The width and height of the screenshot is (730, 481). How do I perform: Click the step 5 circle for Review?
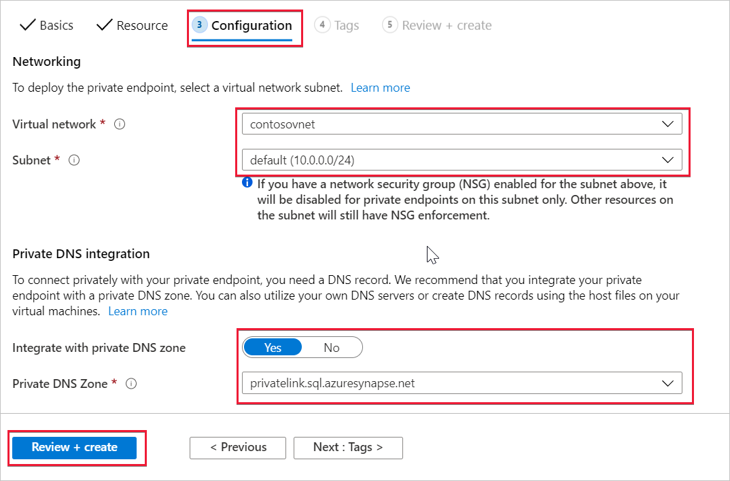point(390,24)
